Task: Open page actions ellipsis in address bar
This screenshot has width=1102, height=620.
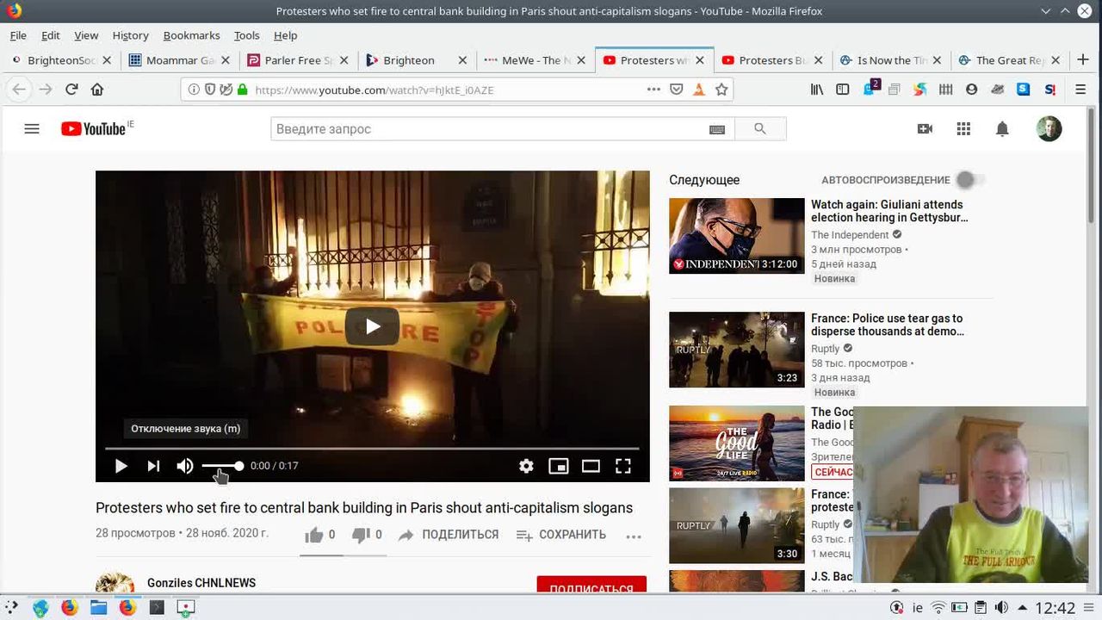Action: (x=653, y=90)
